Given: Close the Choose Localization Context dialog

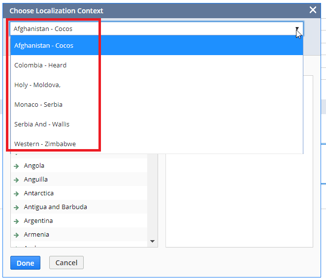Looking at the screenshot, I should [313, 10].
